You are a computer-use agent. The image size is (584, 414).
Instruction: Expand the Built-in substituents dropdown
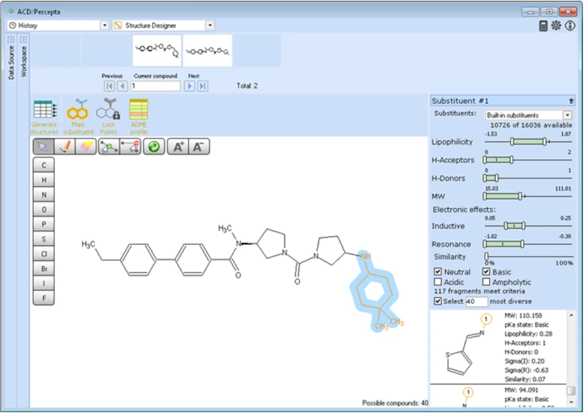point(567,116)
